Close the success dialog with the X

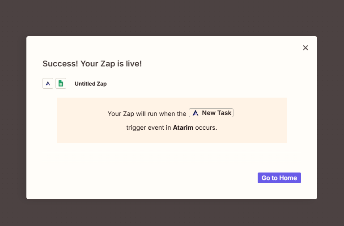click(306, 48)
